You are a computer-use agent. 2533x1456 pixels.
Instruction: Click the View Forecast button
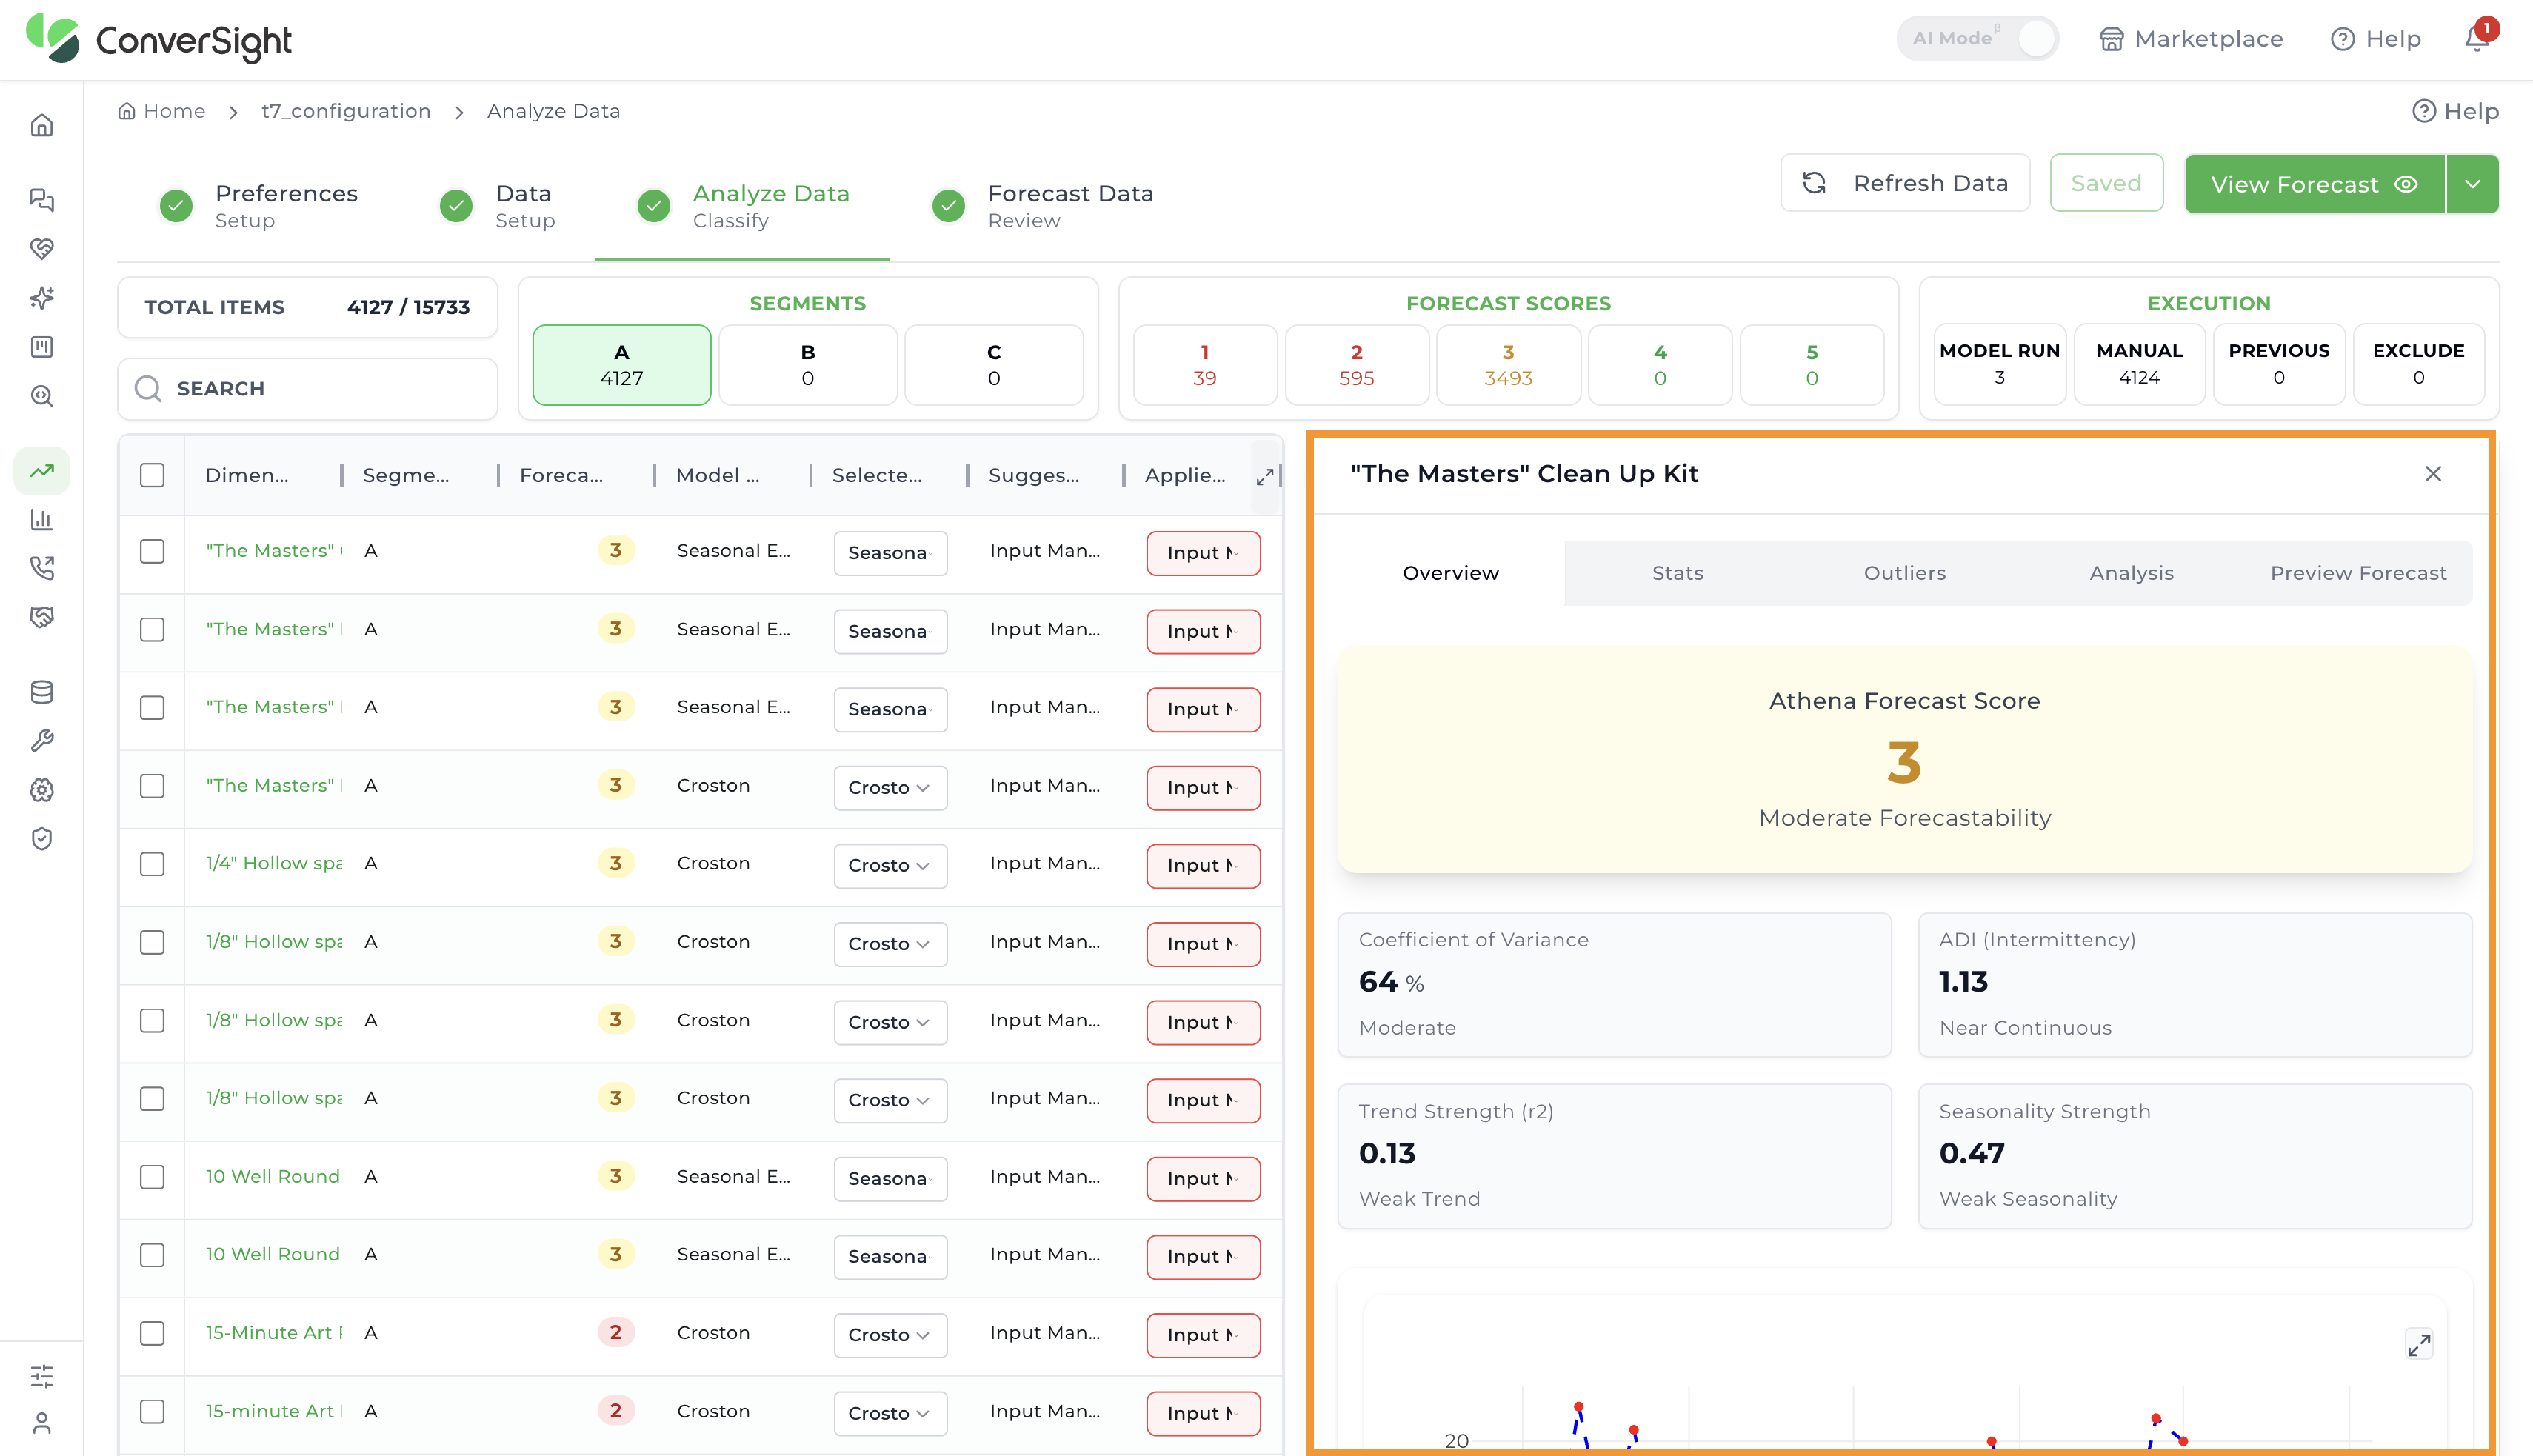click(2314, 184)
